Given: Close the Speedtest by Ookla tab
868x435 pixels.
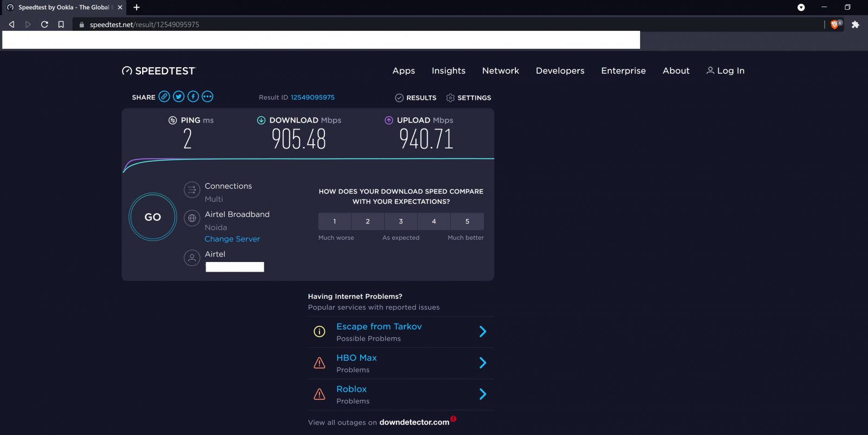Looking at the screenshot, I should coord(120,7).
